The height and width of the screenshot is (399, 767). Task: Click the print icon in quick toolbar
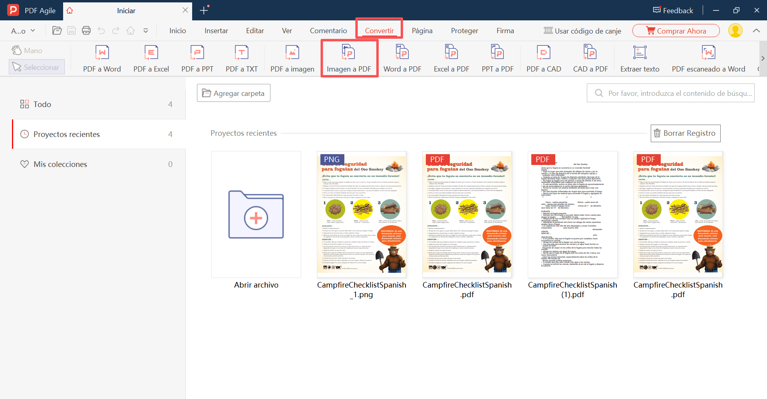[x=86, y=31]
